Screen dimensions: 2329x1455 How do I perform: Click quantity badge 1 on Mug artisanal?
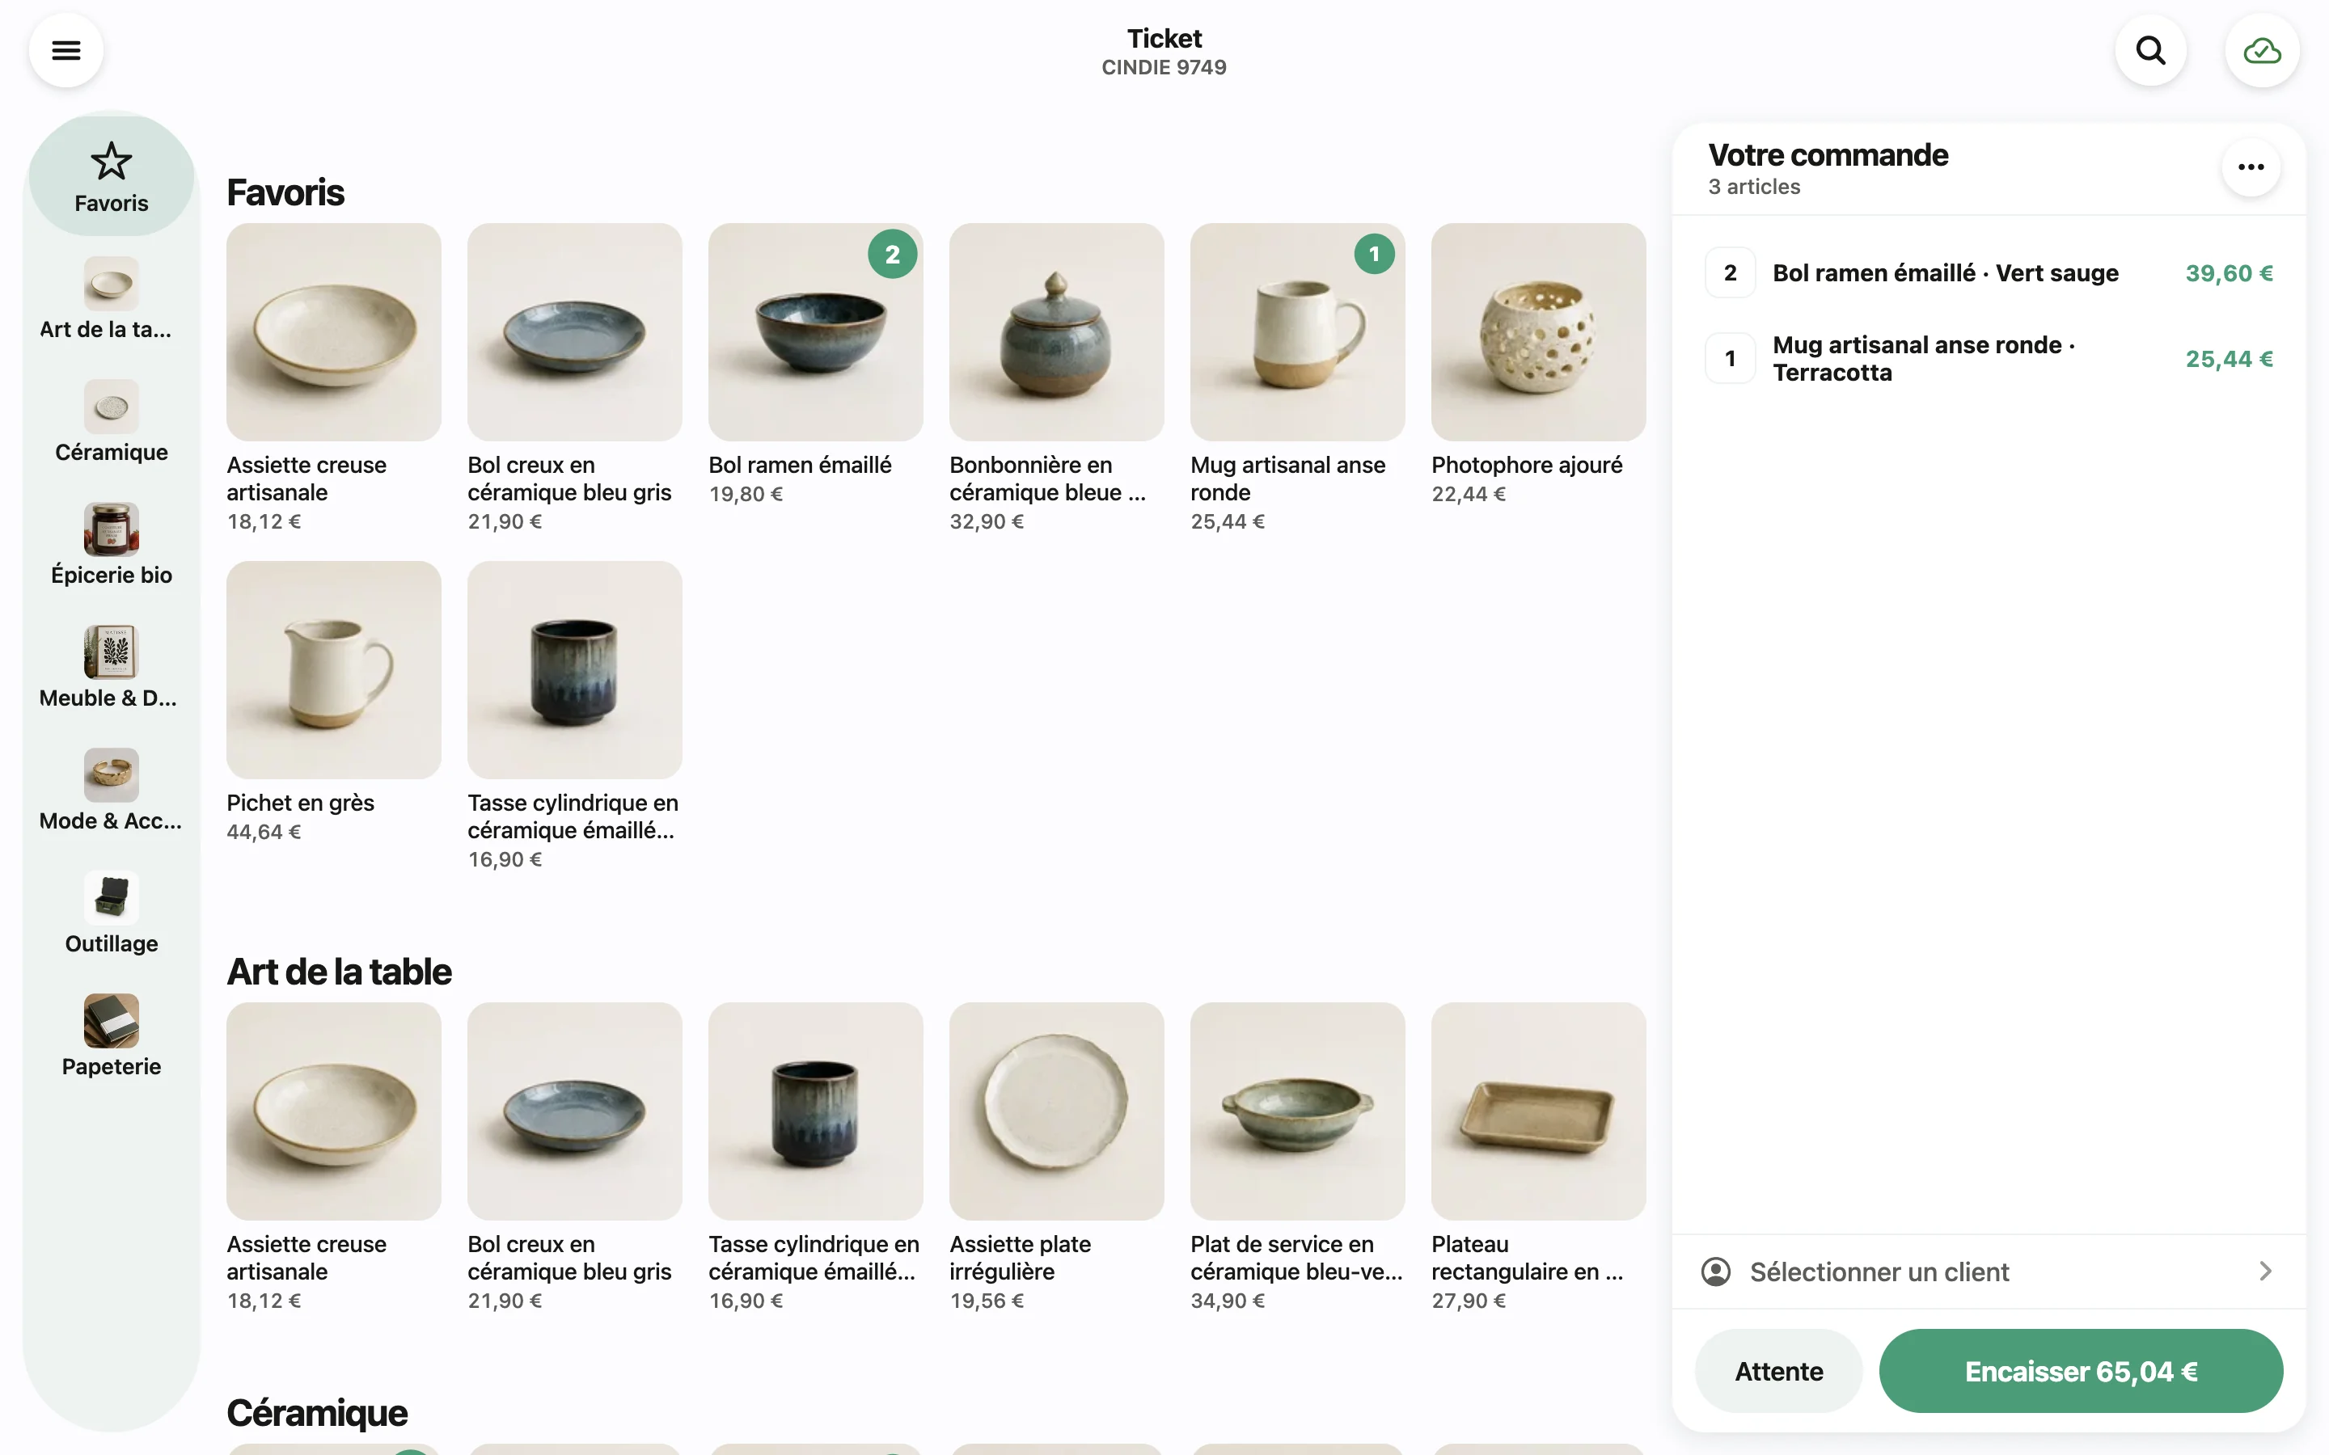click(1373, 254)
